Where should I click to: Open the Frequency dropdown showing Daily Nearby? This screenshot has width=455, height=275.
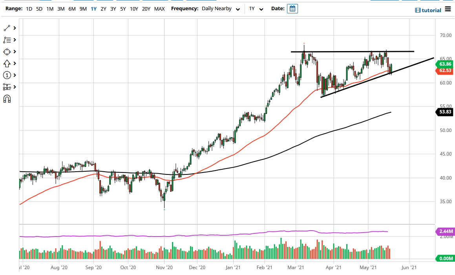click(221, 8)
